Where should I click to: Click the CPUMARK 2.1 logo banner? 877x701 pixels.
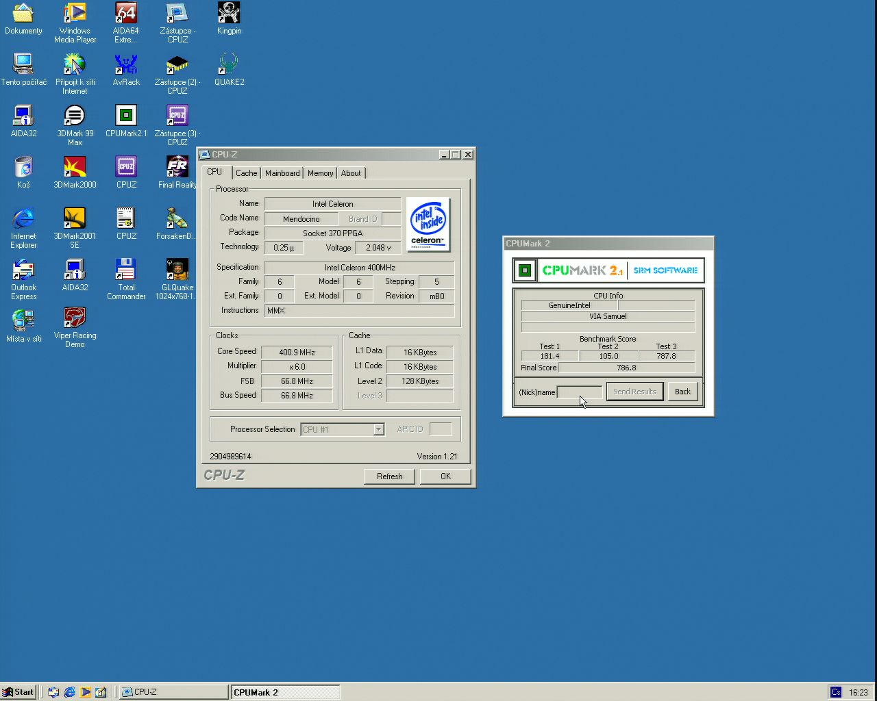click(x=608, y=270)
